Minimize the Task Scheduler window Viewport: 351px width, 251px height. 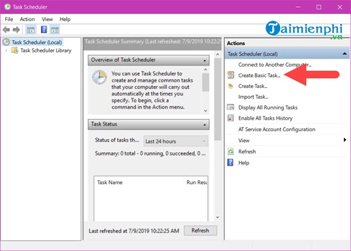298,7
